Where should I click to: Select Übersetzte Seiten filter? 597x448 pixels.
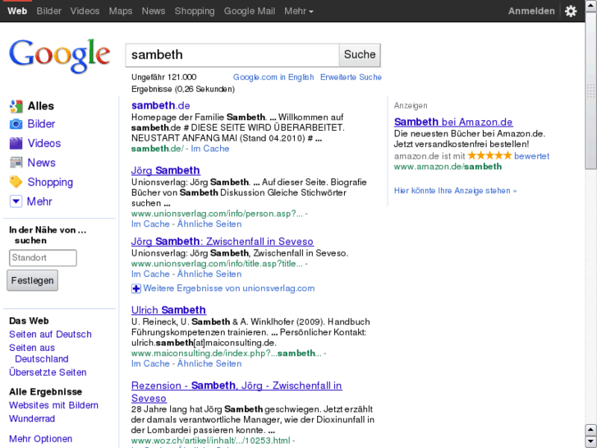[48, 372]
